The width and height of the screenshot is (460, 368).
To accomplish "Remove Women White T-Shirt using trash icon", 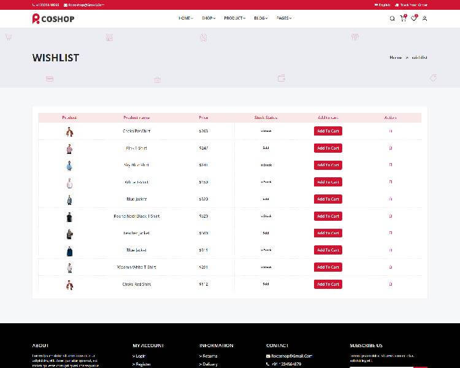I will click(x=391, y=267).
